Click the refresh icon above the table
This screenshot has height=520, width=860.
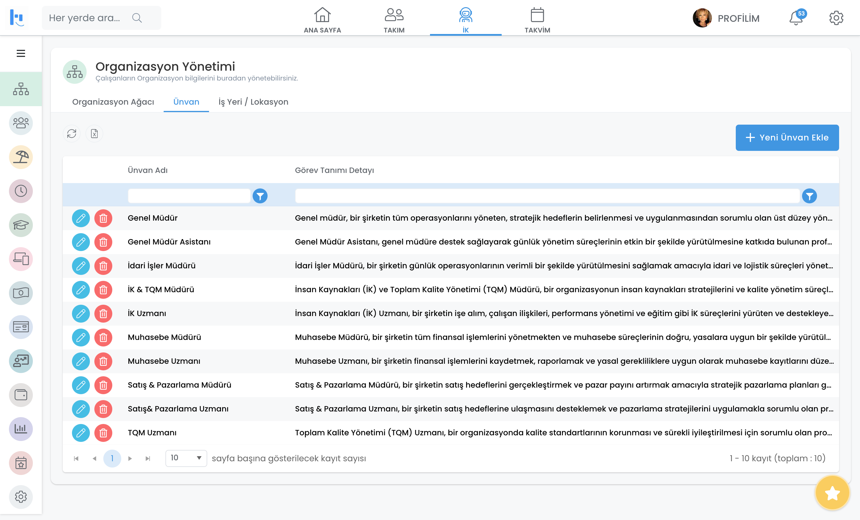point(72,134)
